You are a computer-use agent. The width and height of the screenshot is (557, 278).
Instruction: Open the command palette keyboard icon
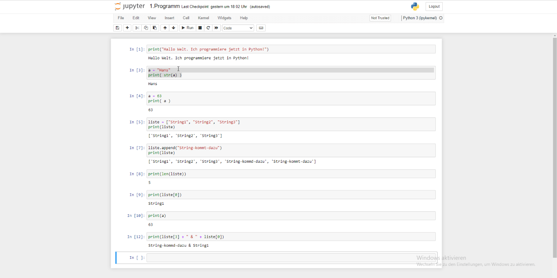[x=261, y=28]
